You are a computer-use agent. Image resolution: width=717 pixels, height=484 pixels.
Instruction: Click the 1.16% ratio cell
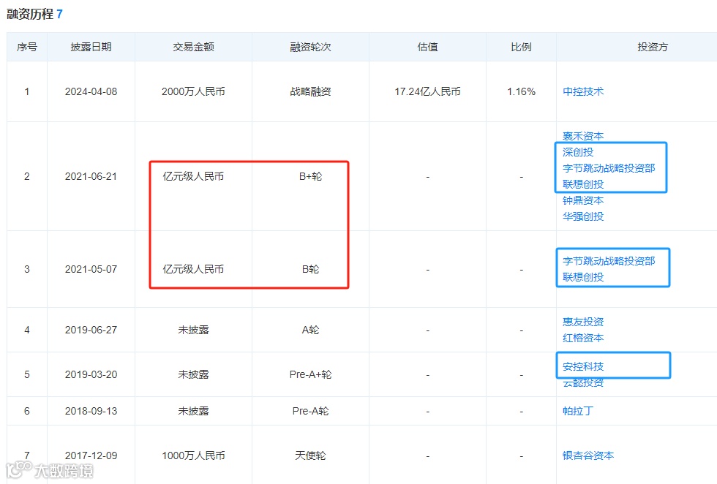click(x=521, y=91)
